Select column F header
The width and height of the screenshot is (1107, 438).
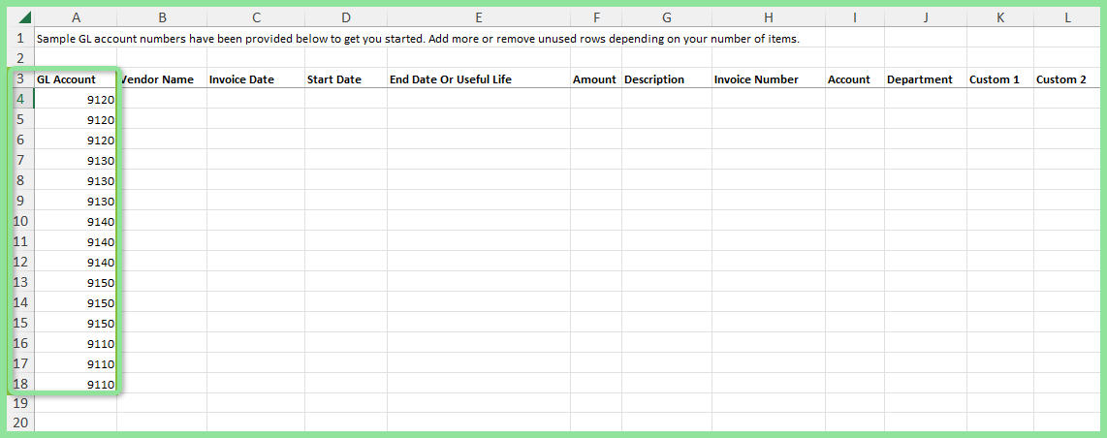pos(596,16)
